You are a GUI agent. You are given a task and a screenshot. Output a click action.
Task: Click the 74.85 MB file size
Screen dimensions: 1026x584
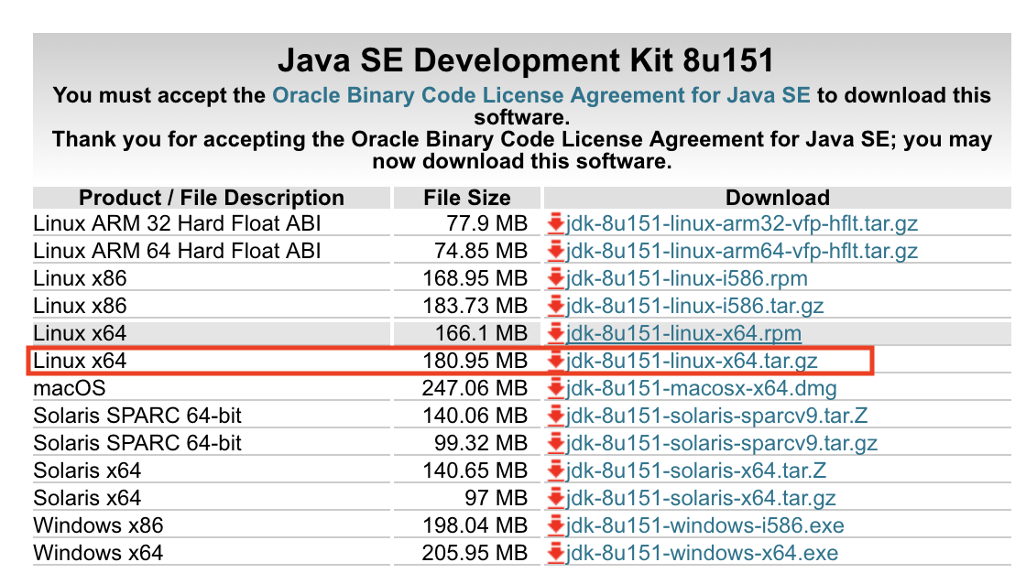pos(481,251)
